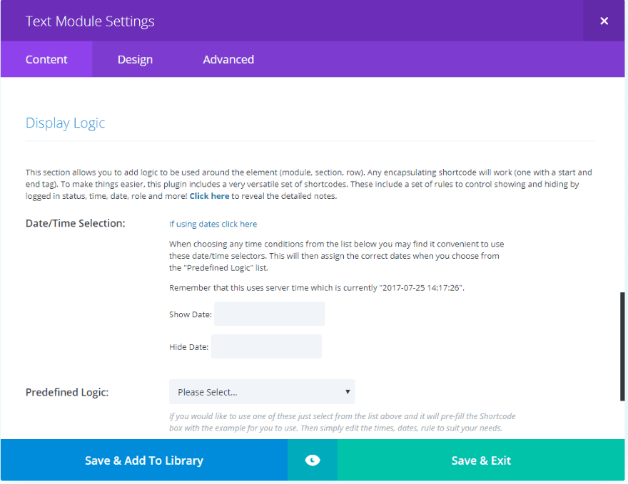Reveal detailed notes via 'Click here' link

pos(209,196)
